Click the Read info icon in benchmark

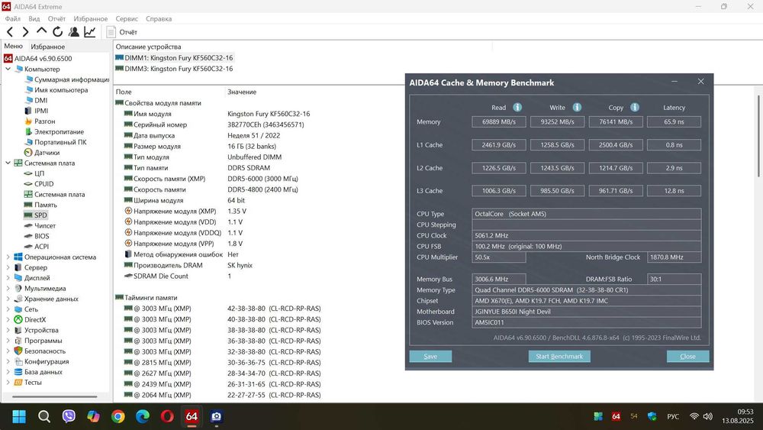coord(517,107)
